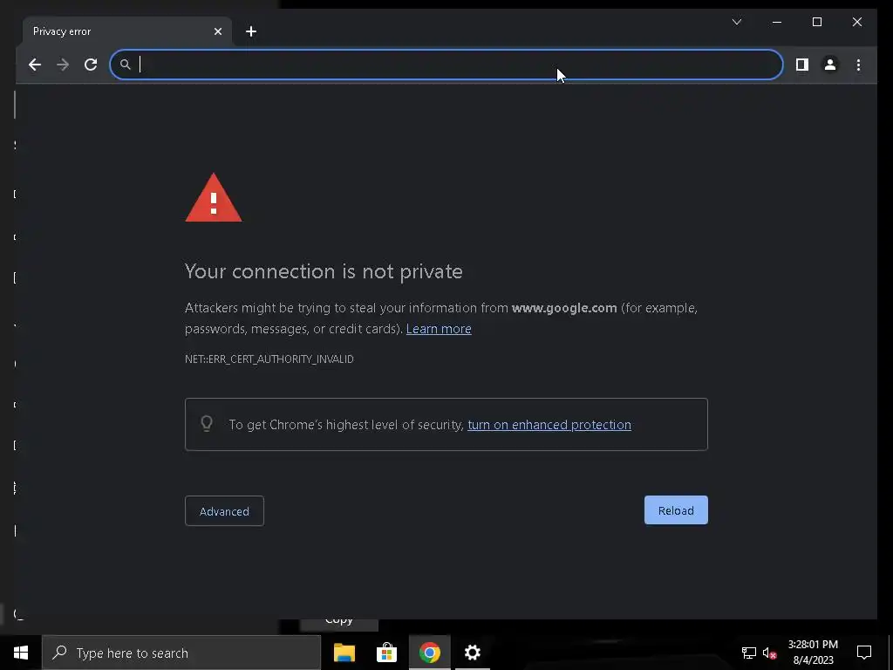This screenshot has height=670, width=893.
Task: Open the Chrome three-dot menu
Action: pos(858,65)
